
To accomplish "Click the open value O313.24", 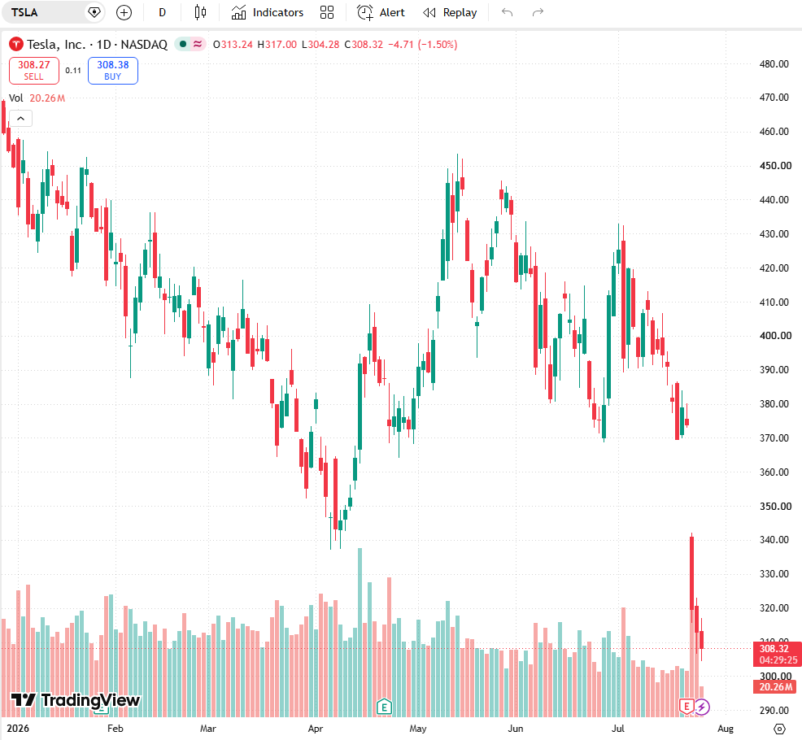I will tap(233, 45).
